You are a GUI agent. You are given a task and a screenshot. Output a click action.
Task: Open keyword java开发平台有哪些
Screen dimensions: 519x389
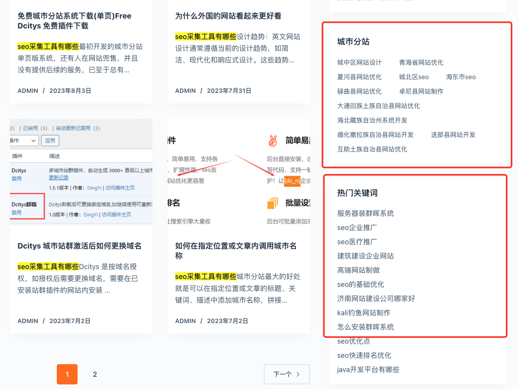[368, 370]
